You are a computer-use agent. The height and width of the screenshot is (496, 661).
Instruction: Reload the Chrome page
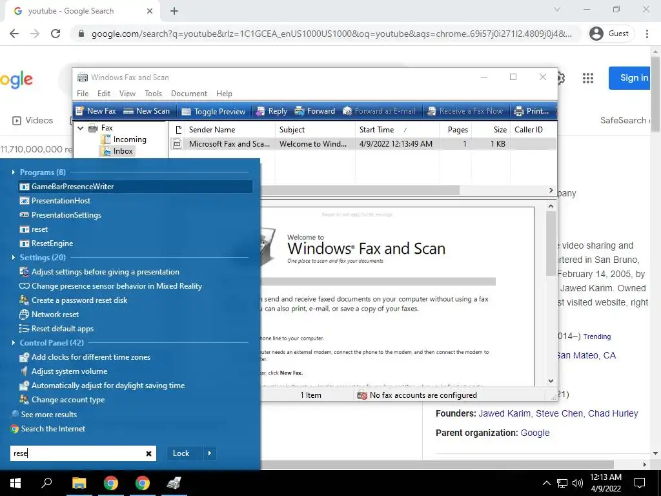pos(56,34)
